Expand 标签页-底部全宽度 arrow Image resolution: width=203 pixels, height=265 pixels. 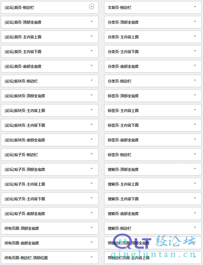tap(195, 139)
